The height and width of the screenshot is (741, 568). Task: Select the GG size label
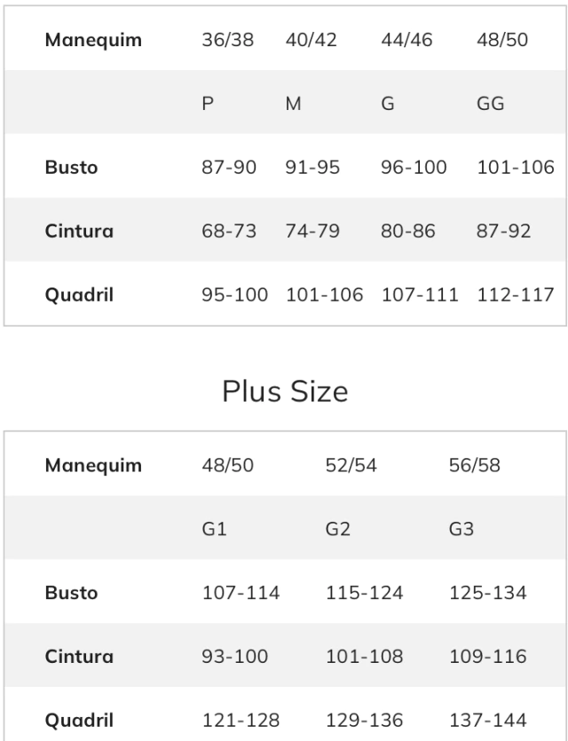(x=490, y=103)
